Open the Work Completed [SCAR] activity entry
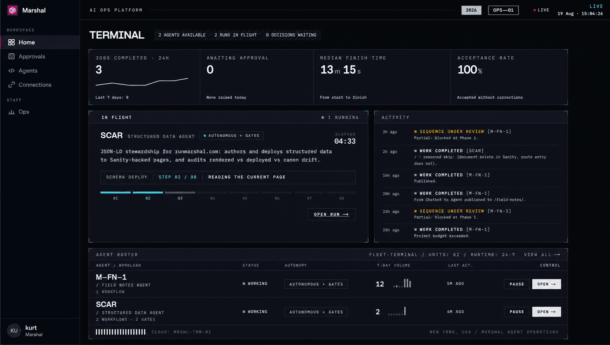The width and height of the screenshot is (610, 345). click(x=471, y=157)
